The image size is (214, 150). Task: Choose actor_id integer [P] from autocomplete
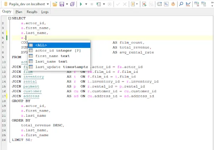tap(59, 51)
